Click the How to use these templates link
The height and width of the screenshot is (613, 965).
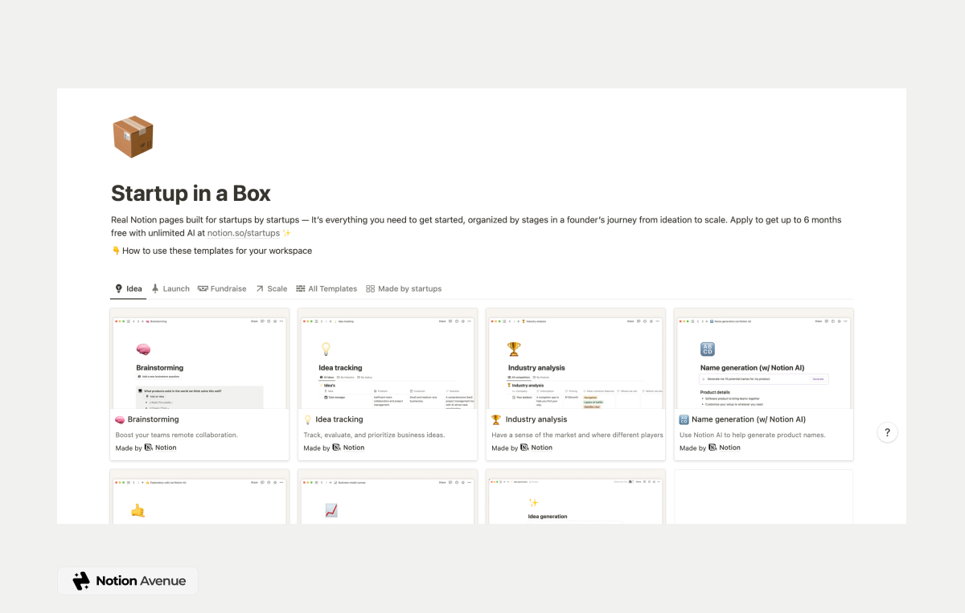tap(217, 251)
